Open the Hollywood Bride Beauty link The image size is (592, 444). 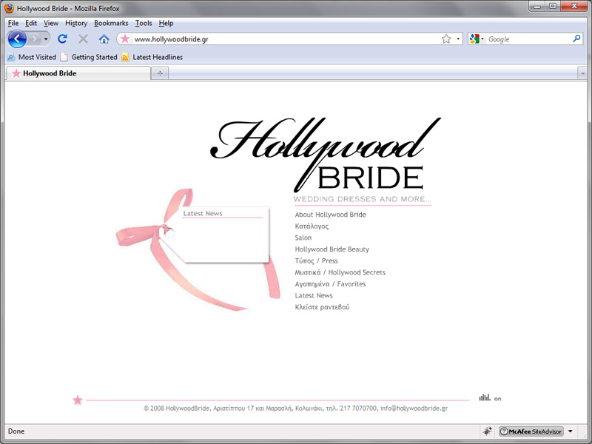(x=332, y=249)
